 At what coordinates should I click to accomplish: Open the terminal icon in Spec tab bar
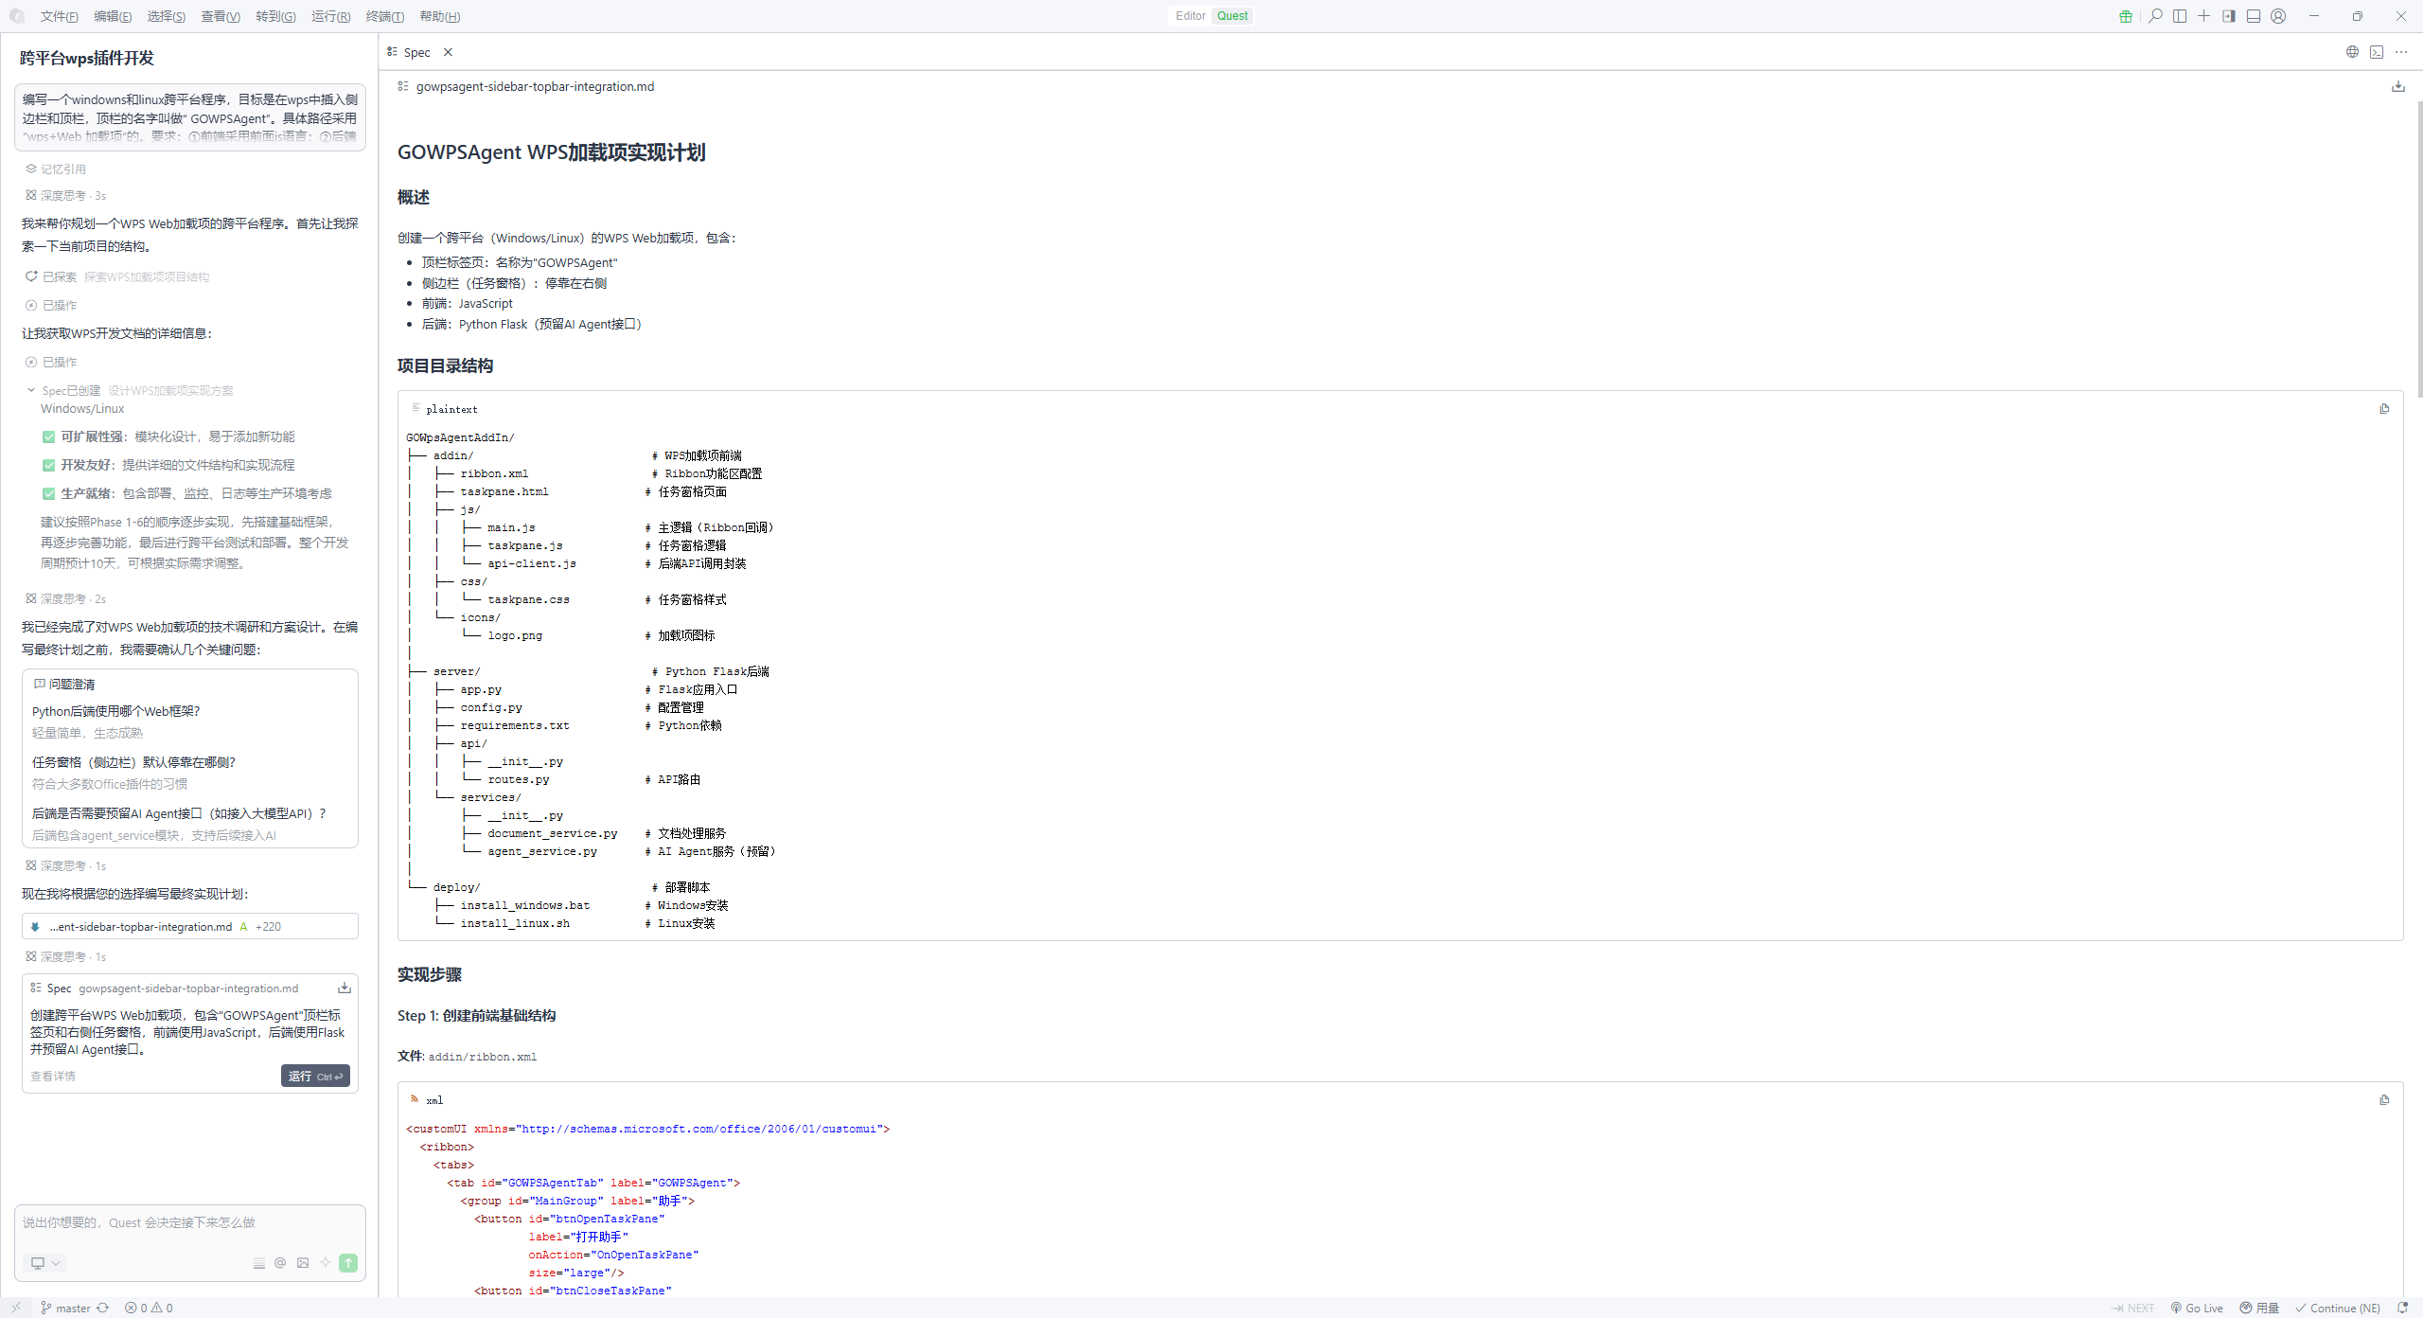2377,52
